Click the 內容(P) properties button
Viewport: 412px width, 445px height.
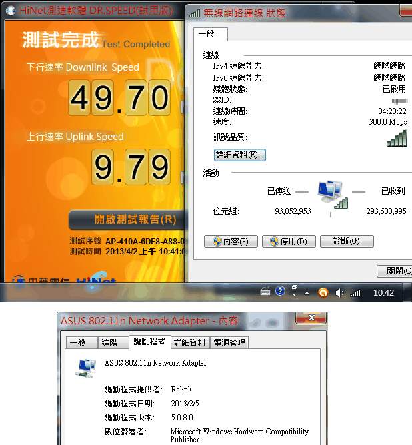[x=231, y=242]
